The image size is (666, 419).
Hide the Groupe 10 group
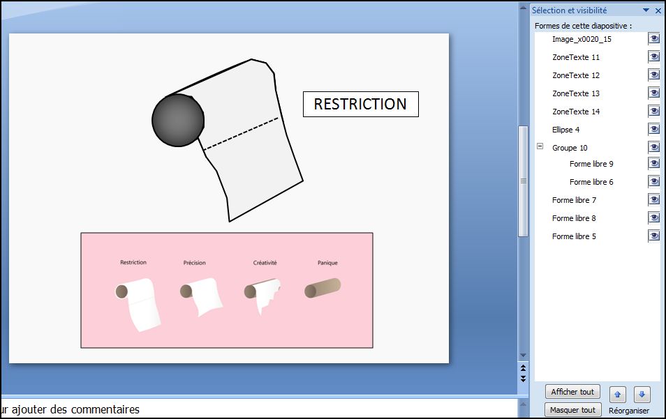tap(653, 148)
